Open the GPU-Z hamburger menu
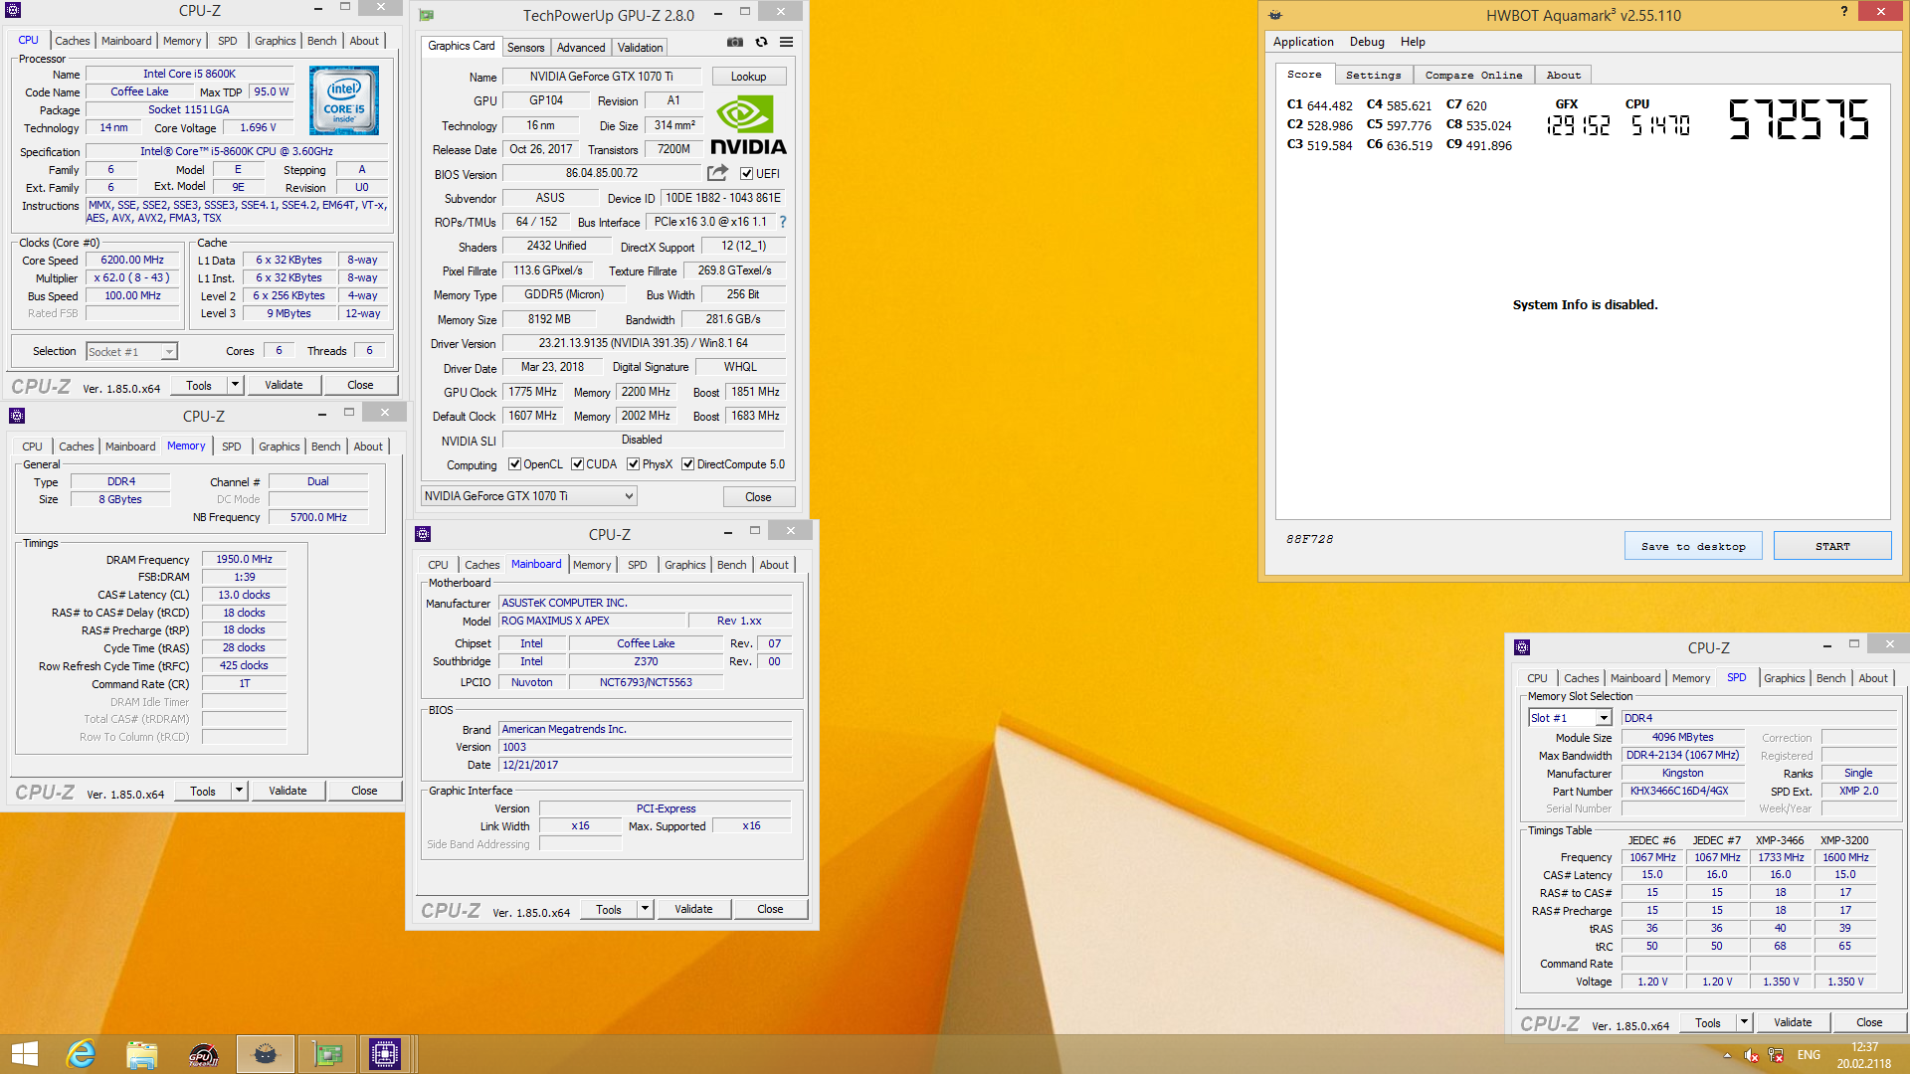Image resolution: width=1910 pixels, height=1074 pixels. pyautogui.click(x=786, y=42)
